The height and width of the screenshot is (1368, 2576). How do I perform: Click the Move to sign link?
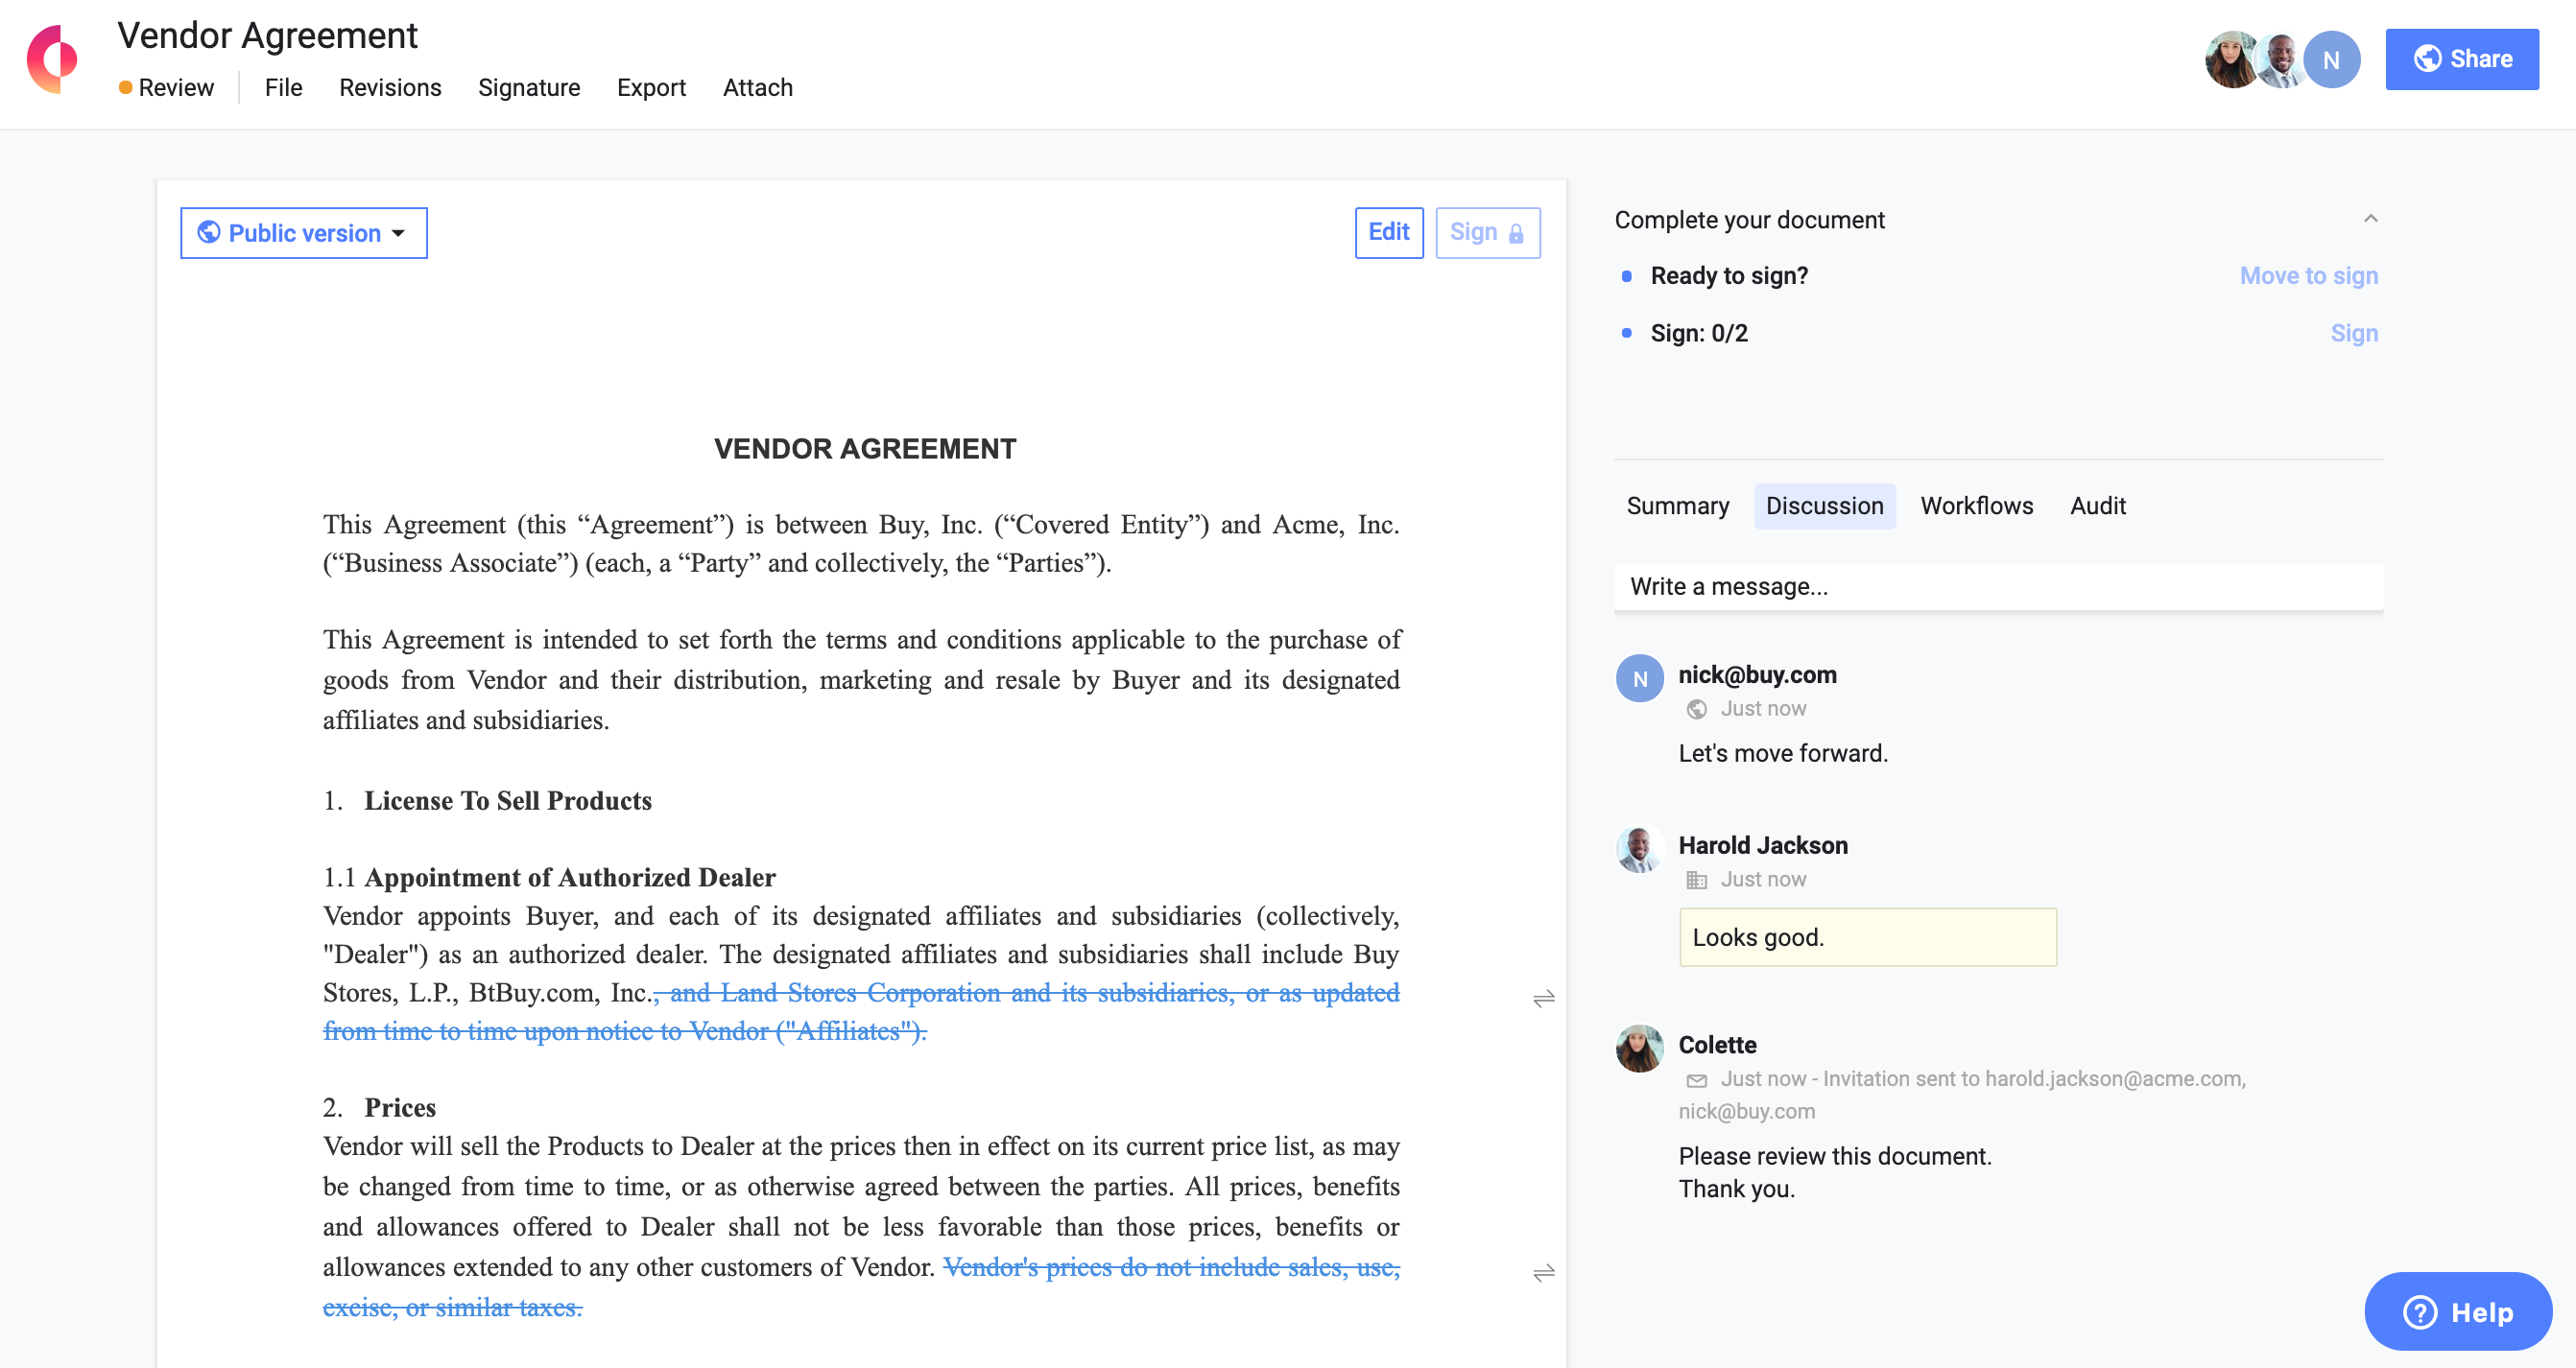tap(2307, 275)
